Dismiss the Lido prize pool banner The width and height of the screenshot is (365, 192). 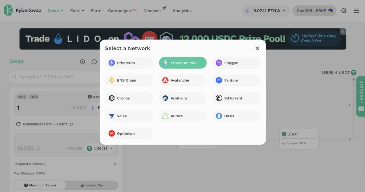(343, 32)
